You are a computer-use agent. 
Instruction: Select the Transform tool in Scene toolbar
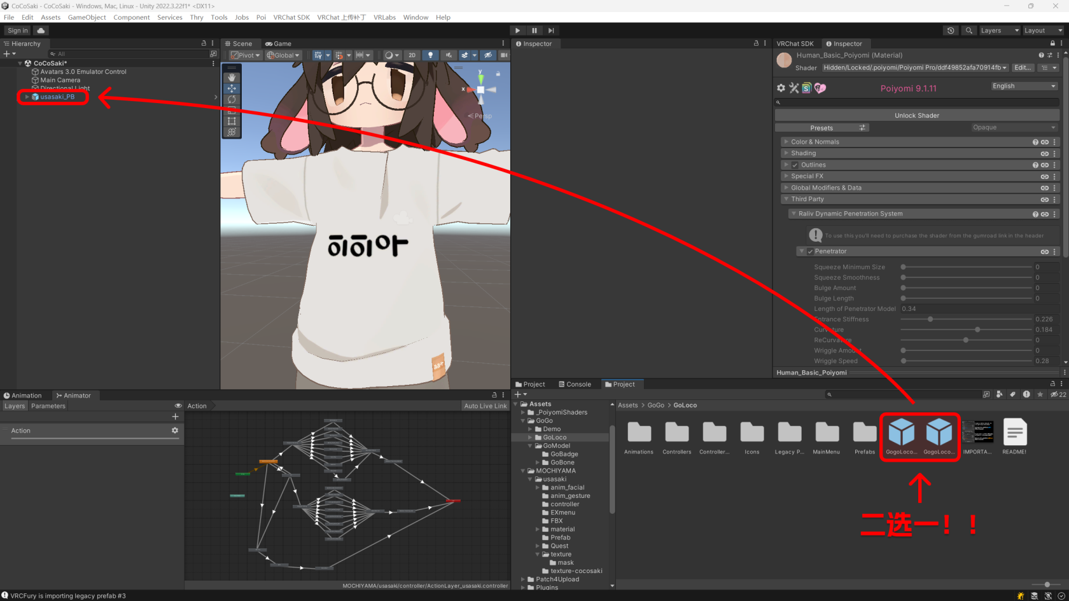(x=232, y=132)
